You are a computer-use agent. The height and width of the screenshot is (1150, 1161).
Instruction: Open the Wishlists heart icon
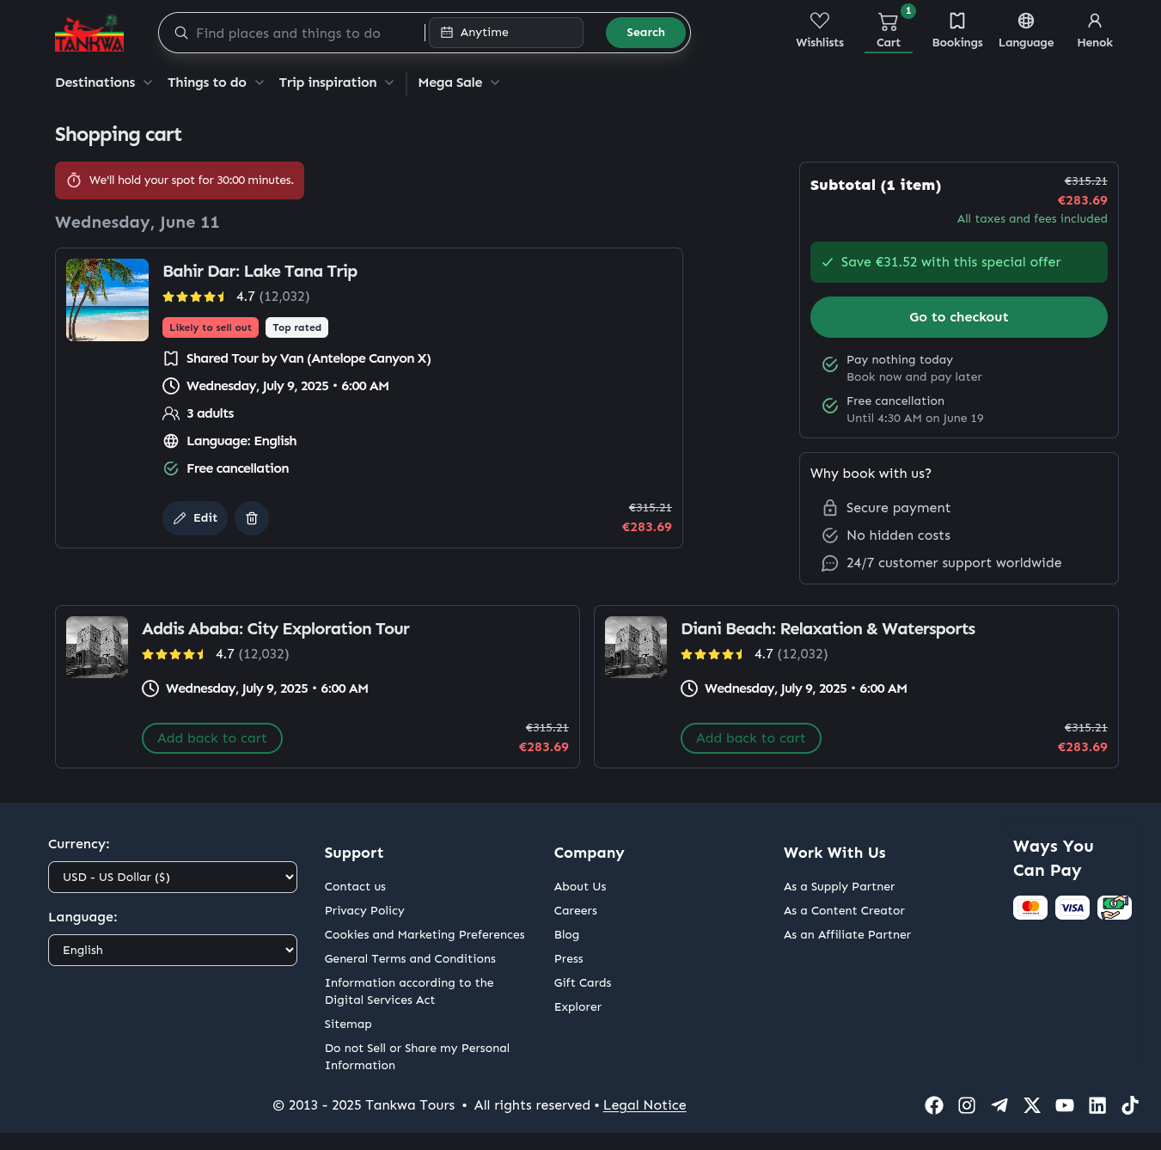coord(819,21)
